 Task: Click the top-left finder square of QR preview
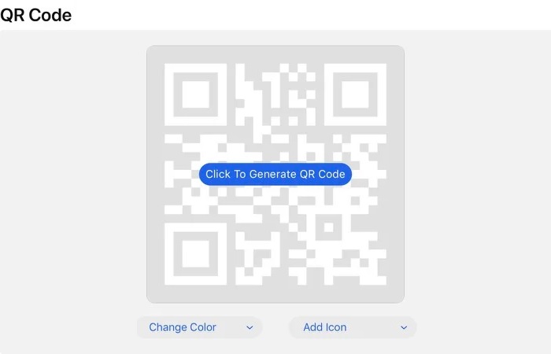click(195, 94)
